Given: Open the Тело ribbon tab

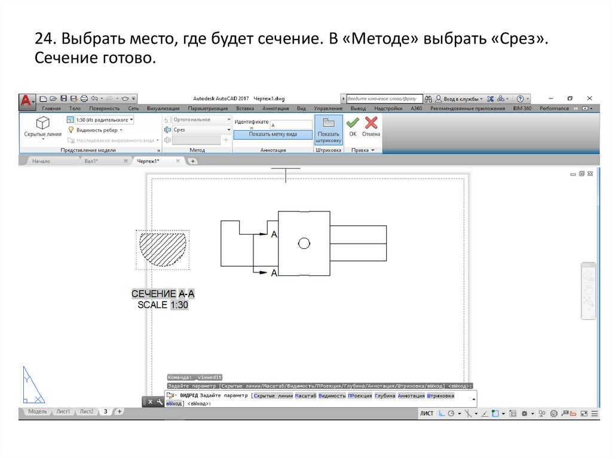Looking at the screenshot, I should click(x=75, y=109).
